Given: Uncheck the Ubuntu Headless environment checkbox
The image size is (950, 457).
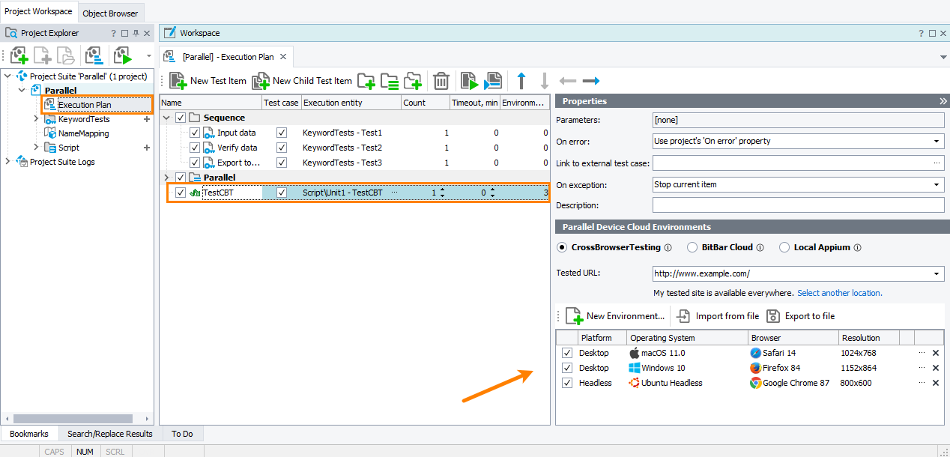Looking at the screenshot, I should [567, 383].
